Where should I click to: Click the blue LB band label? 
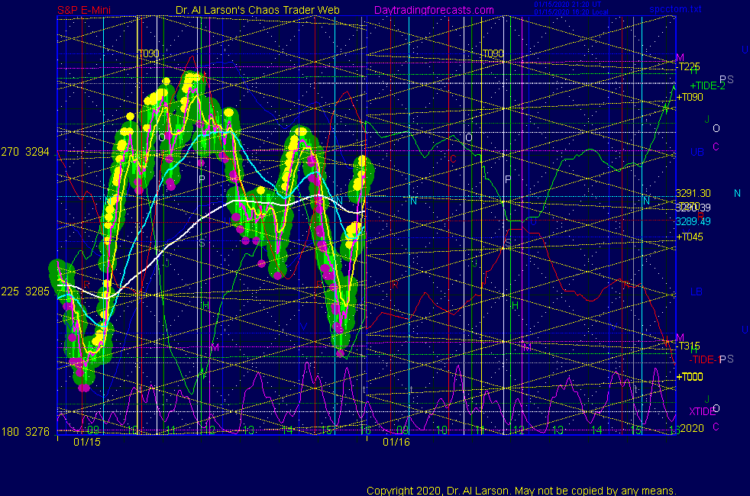pyautogui.click(x=697, y=291)
